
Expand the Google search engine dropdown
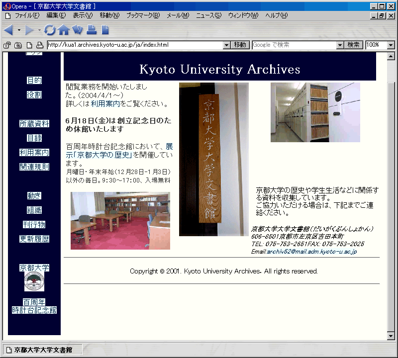[x=340, y=45]
